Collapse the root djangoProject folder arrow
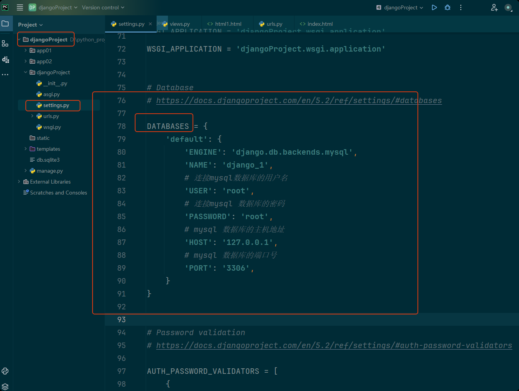 click(x=19, y=39)
